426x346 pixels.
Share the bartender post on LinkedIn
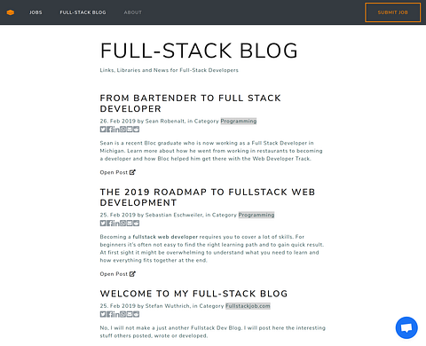(x=116, y=130)
